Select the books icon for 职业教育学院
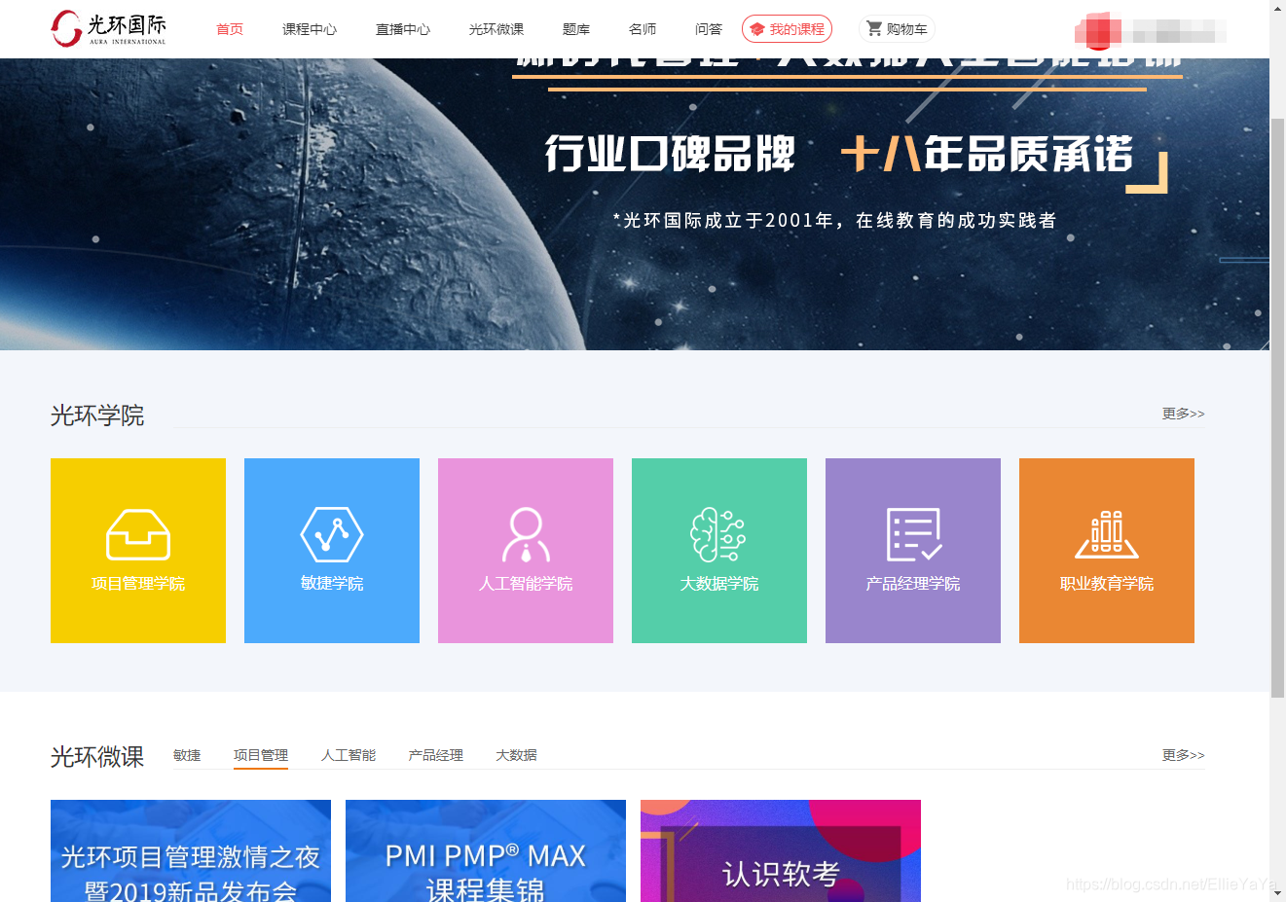This screenshot has width=1286, height=902. pos(1106,534)
